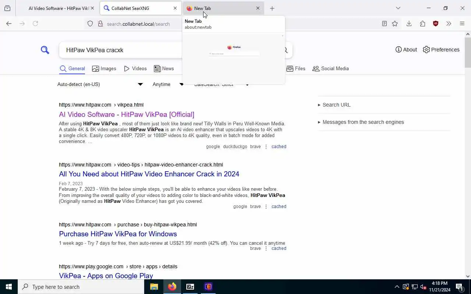Open Purchase HitPaw VikPea for Windows result
The image size is (471, 294).
[118, 234]
